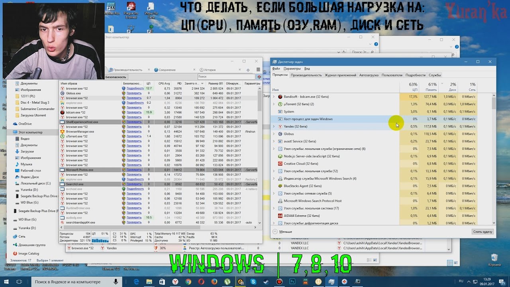The width and height of the screenshot is (510, 287).
Task: Open the hamburger menu in process monitor window
Action: click(x=258, y=69)
